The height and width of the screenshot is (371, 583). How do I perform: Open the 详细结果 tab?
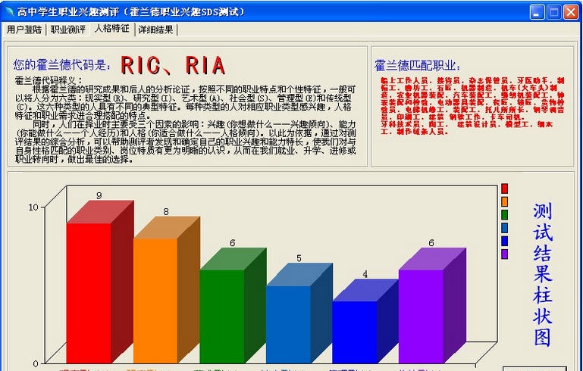[155, 30]
